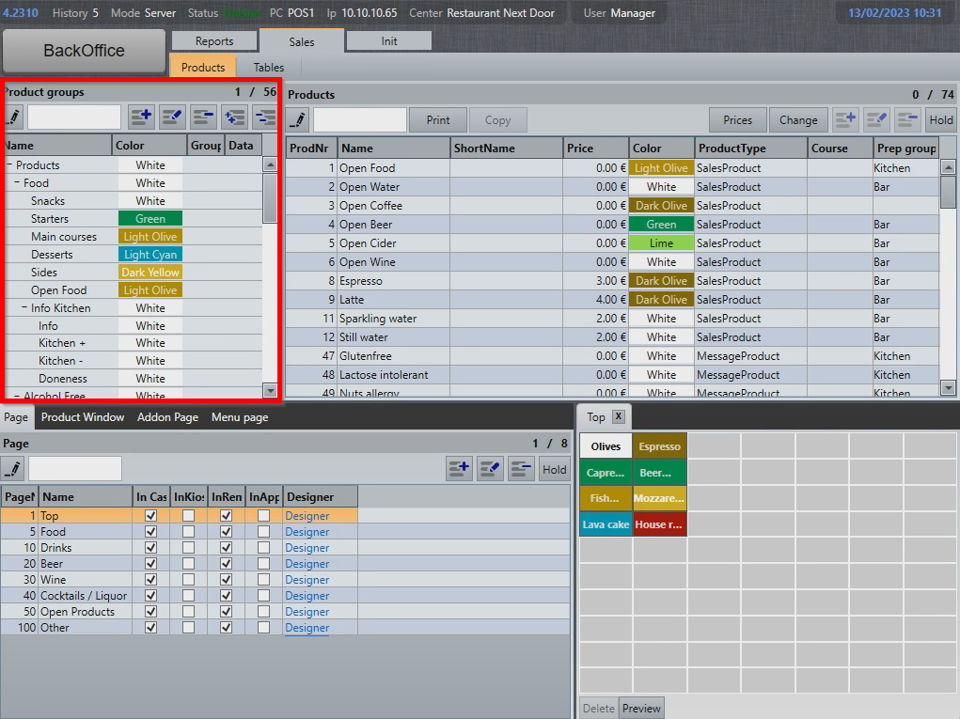Click the Prices button
Viewport: 960px width, 719px height.
[737, 120]
